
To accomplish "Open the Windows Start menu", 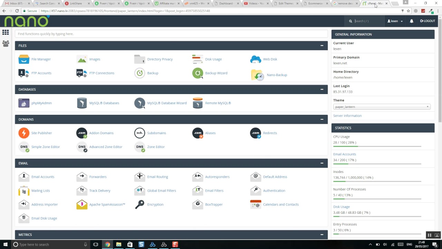I will pyautogui.click(x=6, y=245).
